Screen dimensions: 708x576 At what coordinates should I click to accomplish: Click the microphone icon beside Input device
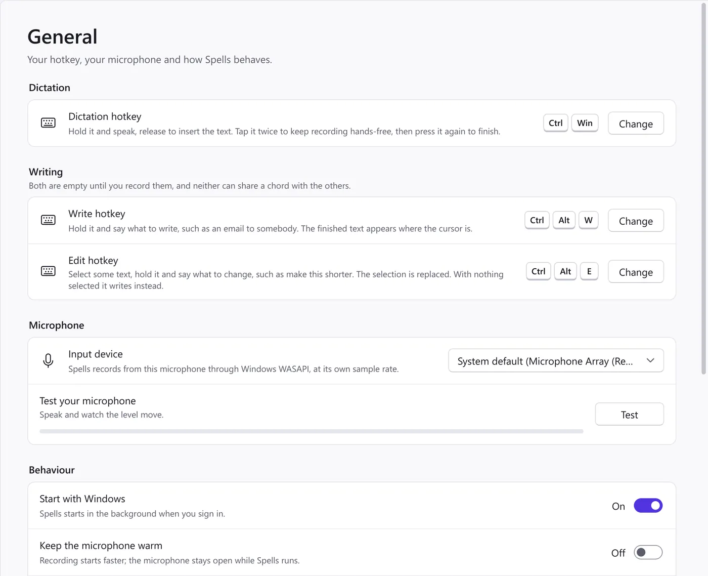click(48, 361)
